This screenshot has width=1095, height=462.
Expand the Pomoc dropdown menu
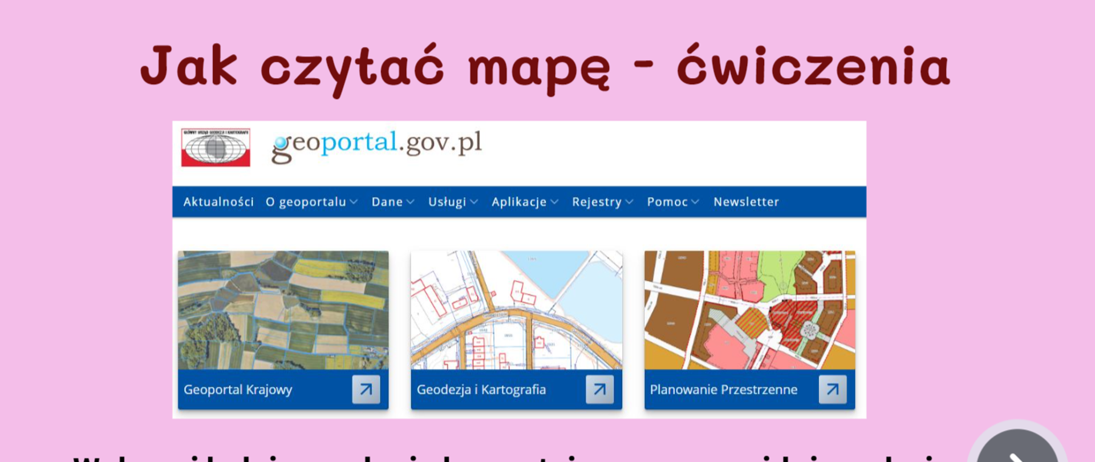click(672, 202)
